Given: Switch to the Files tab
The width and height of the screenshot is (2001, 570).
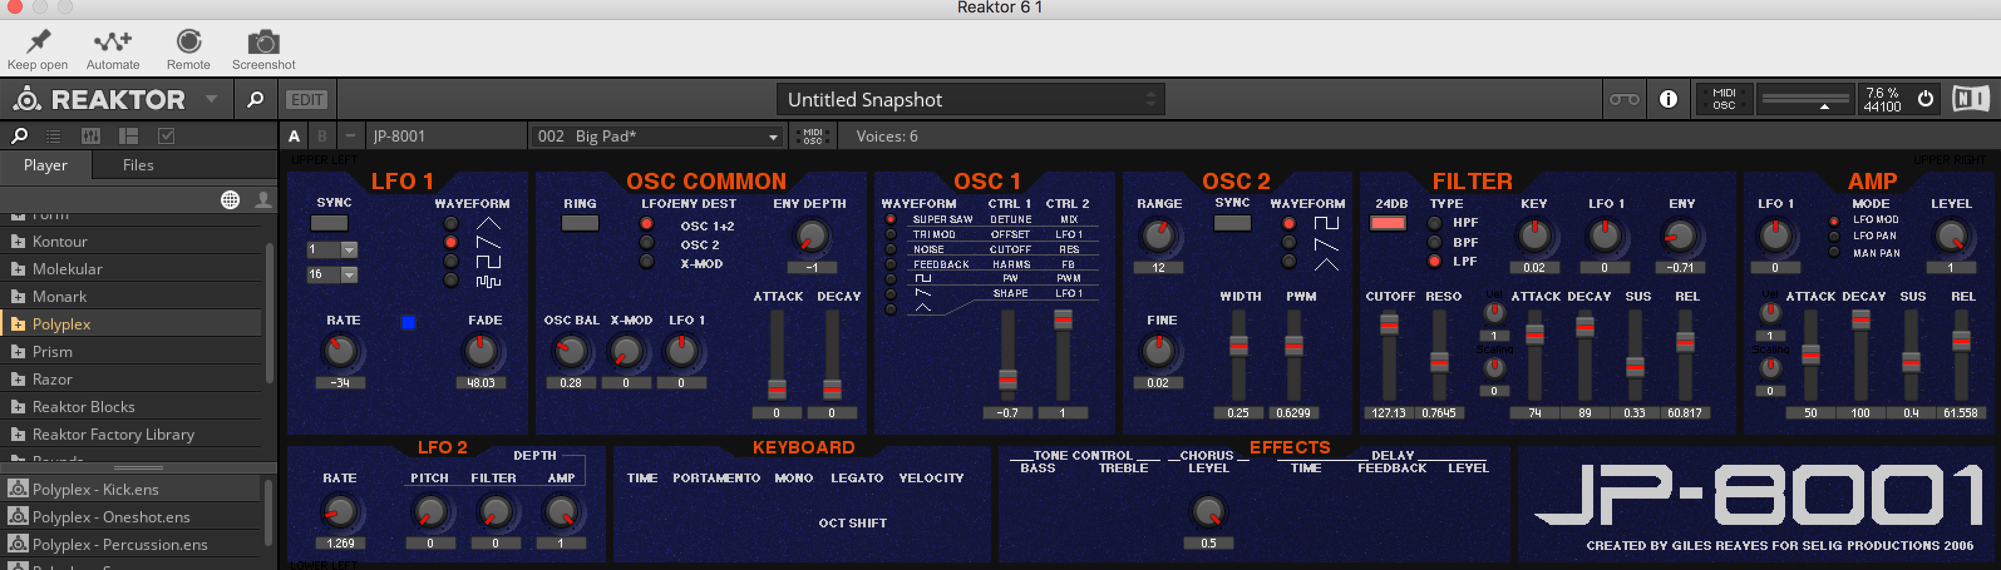Looking at the screenshot, I should click(138, 165).
